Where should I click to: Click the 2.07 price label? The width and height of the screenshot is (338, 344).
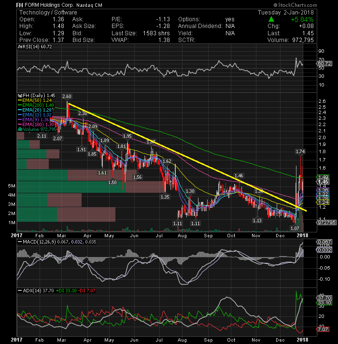click(x=57, y=139)
